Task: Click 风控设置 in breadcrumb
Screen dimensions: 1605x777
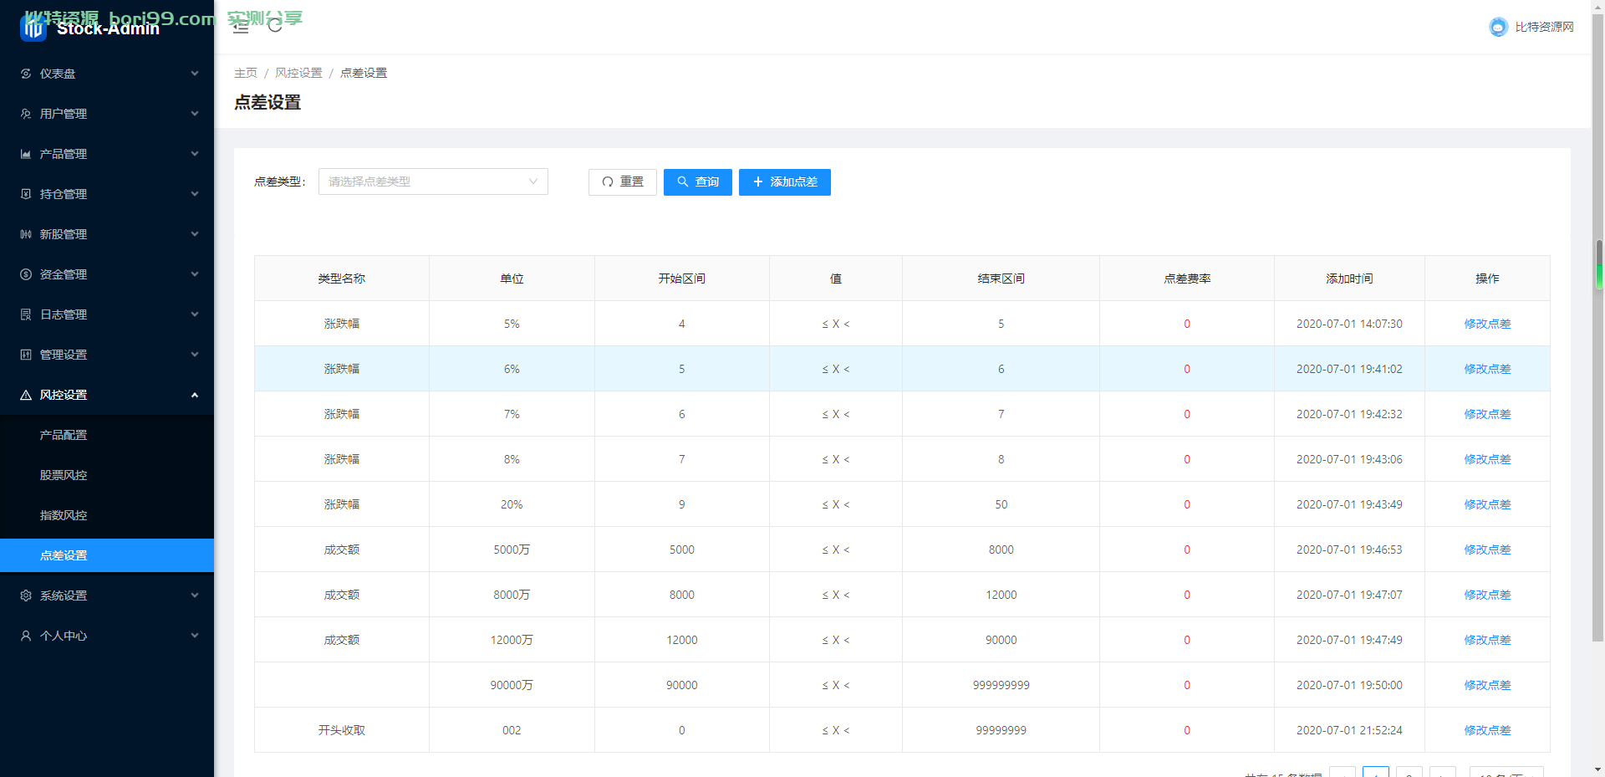Action: pos(298,73)
